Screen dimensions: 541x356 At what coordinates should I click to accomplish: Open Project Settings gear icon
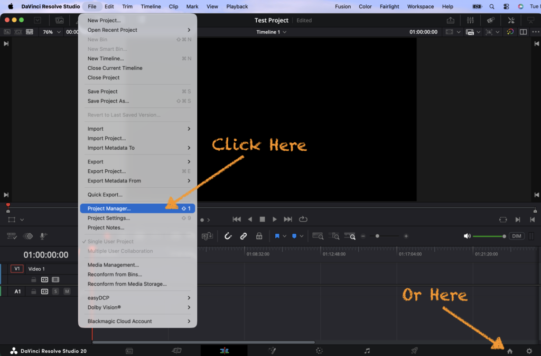coord(529,351)
